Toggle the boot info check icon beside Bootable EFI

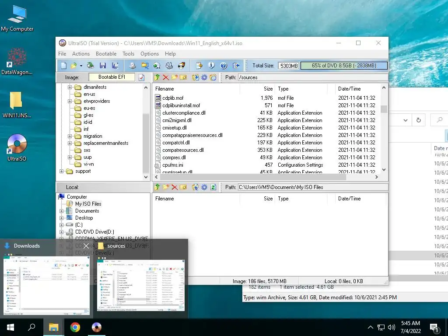tap(142, 77)
